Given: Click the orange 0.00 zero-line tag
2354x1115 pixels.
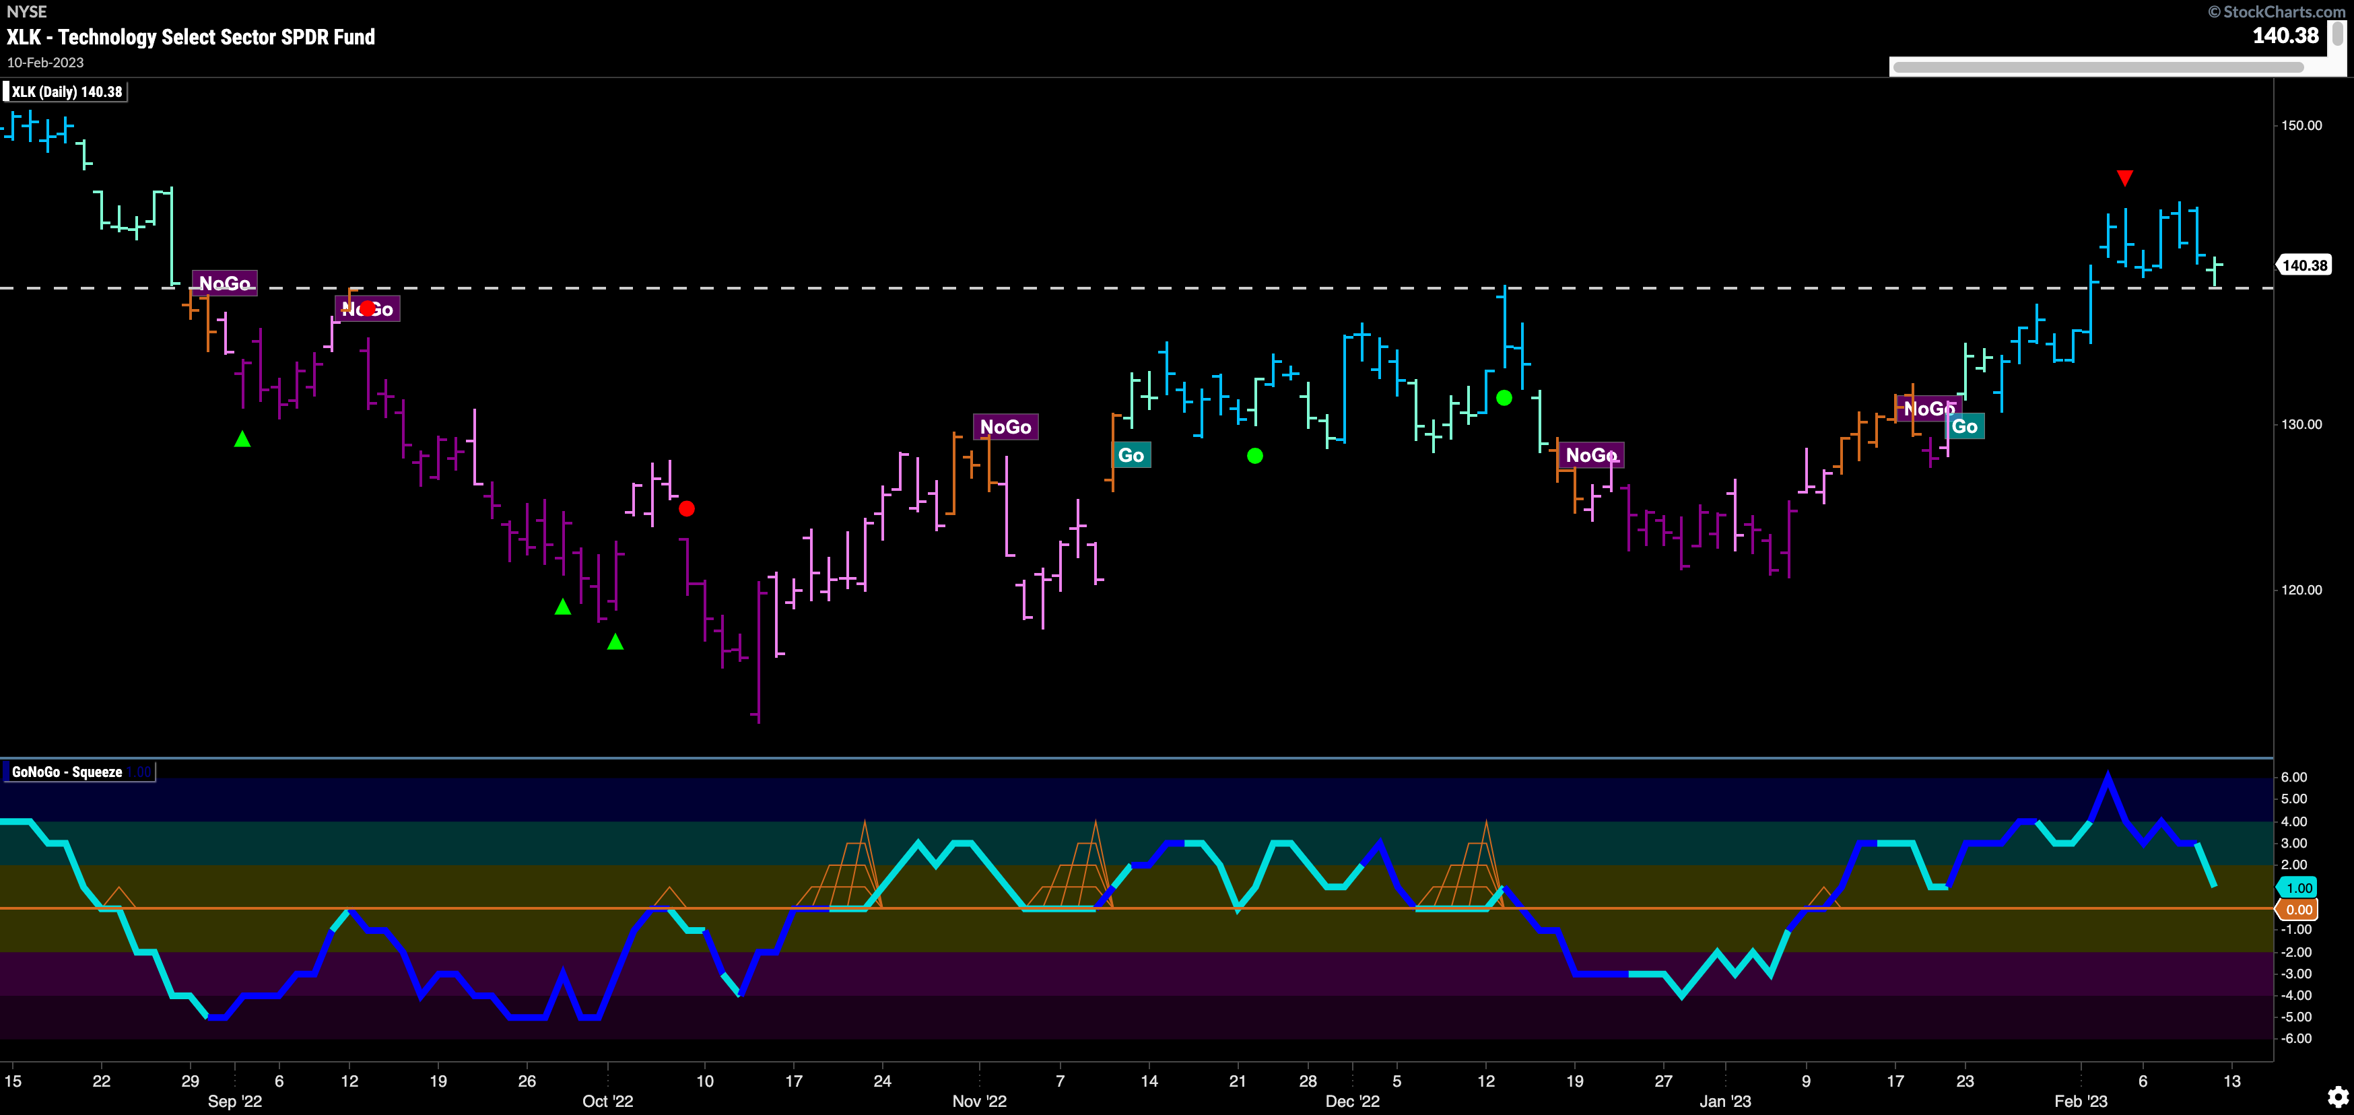Looking at the screenshot, I should click(2298, 910).
